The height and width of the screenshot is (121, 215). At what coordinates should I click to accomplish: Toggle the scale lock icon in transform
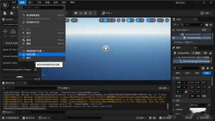point(186,92)
